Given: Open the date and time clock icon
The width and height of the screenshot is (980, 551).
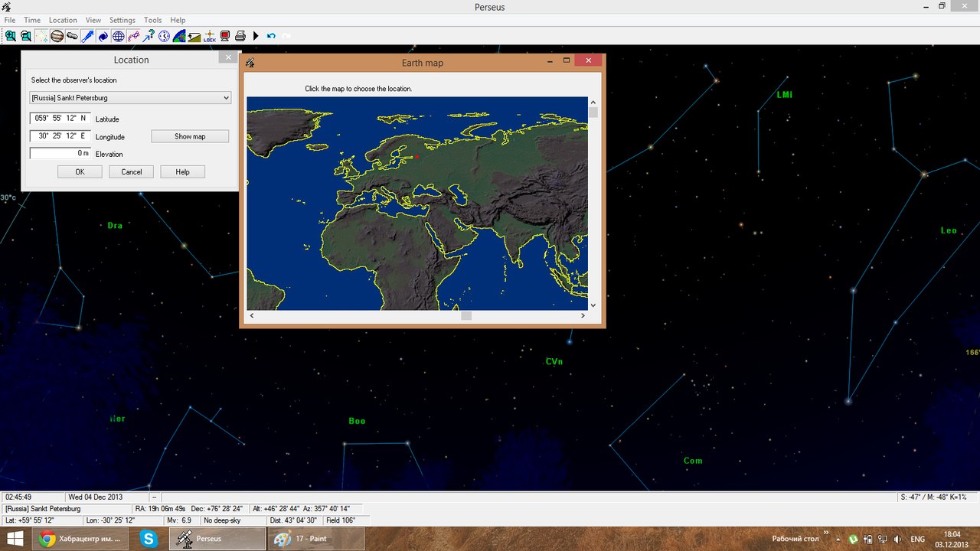Looking at the screenshot, I should [x=164, y=36].
